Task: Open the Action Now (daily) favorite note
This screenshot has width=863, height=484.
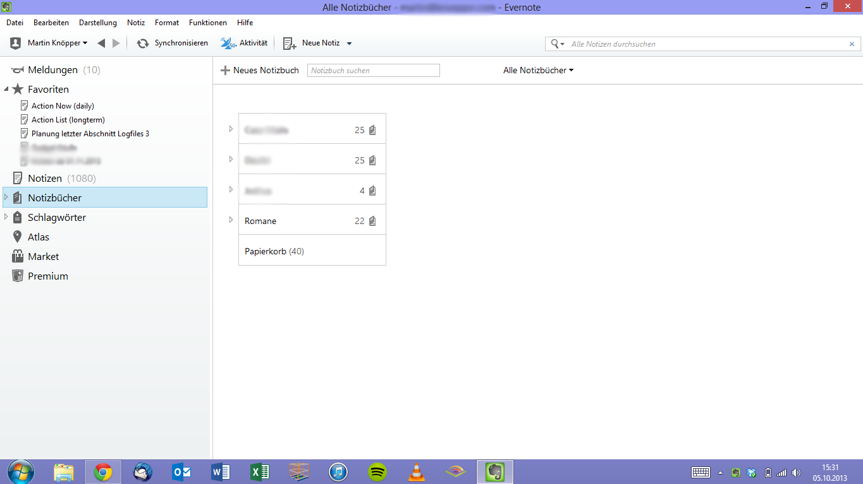Action: [x=63, y=106]
